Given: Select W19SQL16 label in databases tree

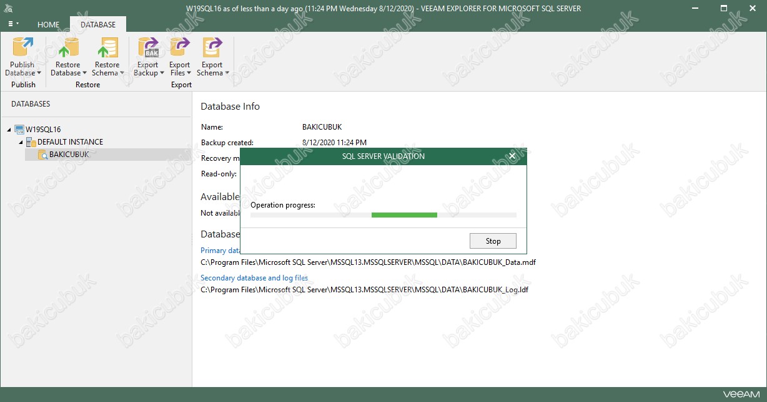Looking at the screenshot, I should click(43, 130).
